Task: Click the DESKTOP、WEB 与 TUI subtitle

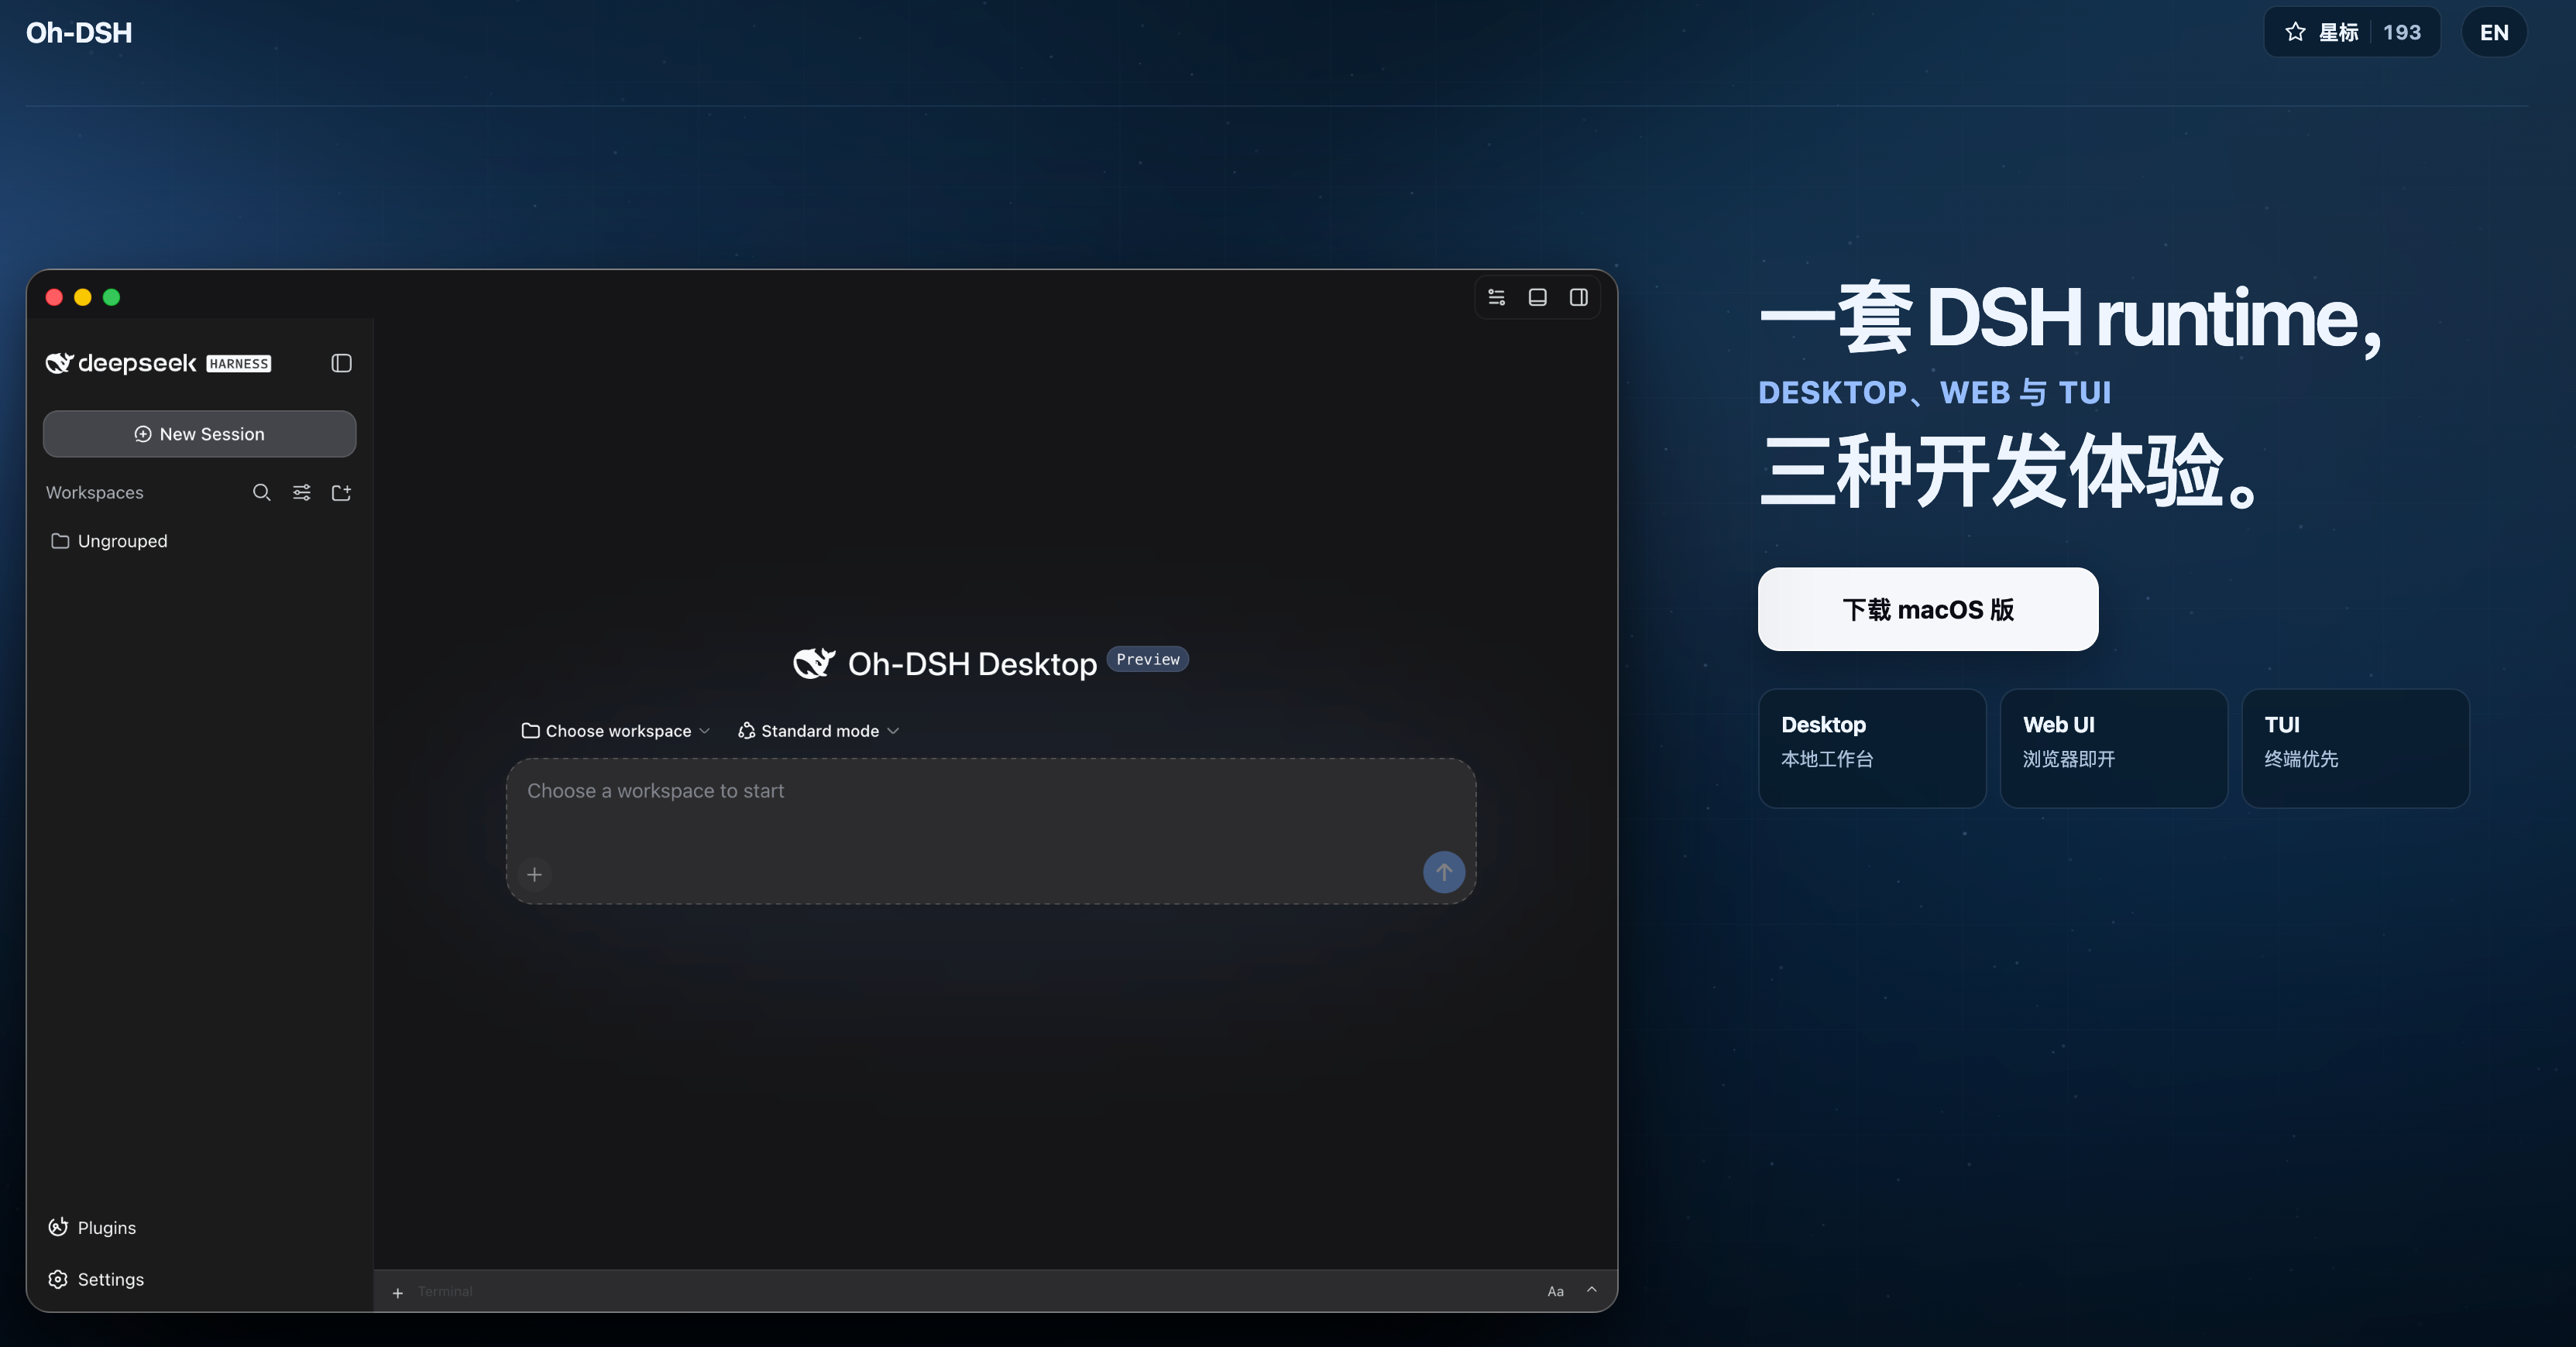Action: pos(1934,392)
